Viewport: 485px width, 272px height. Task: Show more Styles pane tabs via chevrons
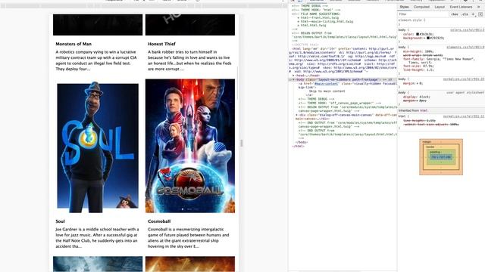[479, 7]
